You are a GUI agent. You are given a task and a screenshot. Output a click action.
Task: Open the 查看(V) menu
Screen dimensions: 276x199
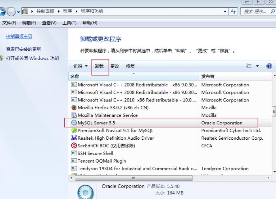click(x=49, y=23)
